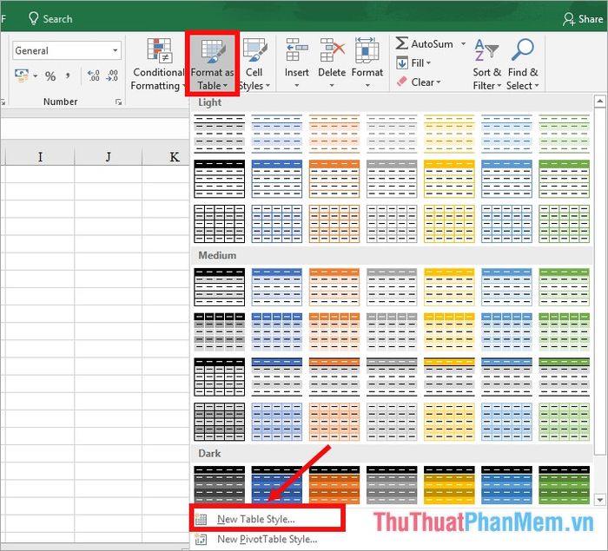Screen dimensions: 608x551
Task: Expand the Fill dropdown arrow
Action: click(x=428, y=62)
